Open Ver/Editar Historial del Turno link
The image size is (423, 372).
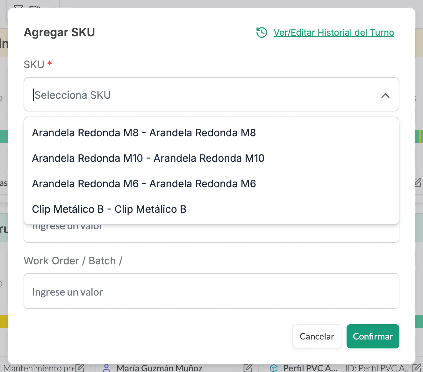click(334, 32)
